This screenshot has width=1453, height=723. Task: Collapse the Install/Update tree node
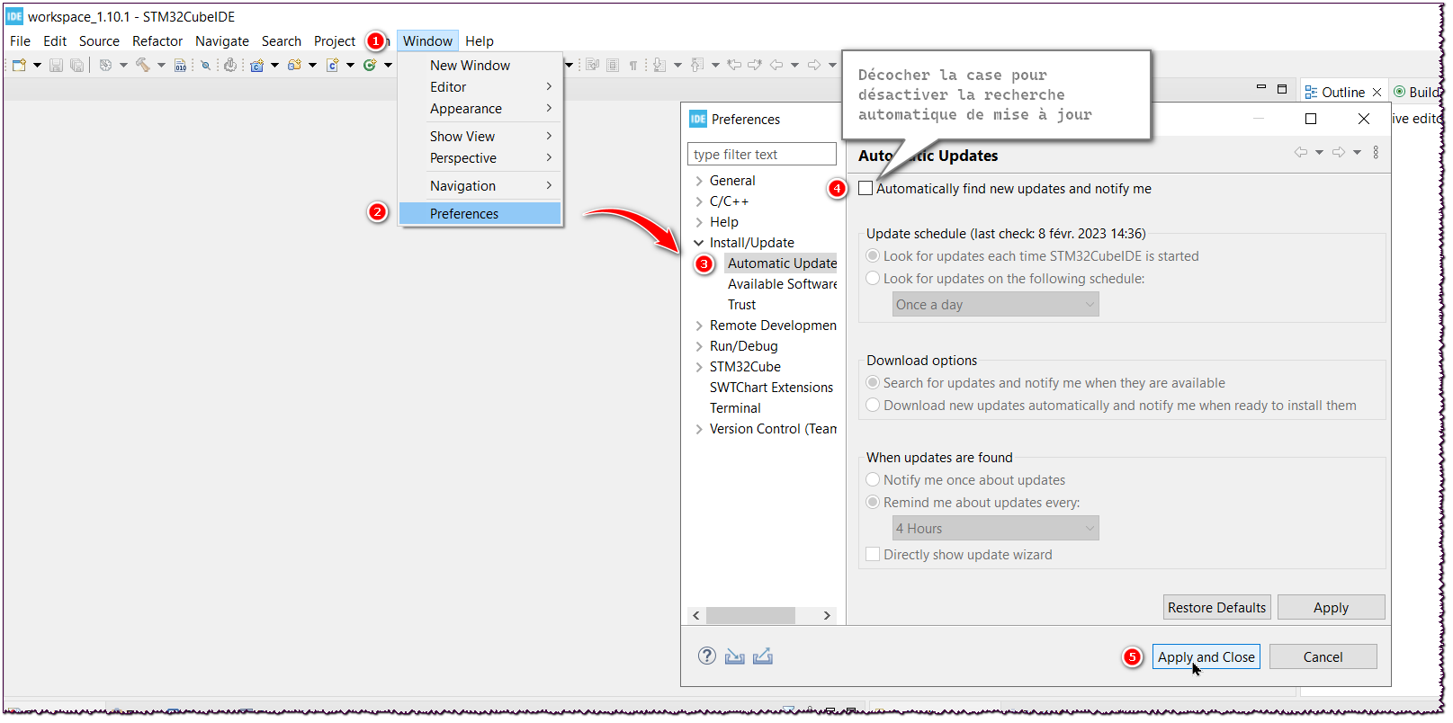coord(699,243)
